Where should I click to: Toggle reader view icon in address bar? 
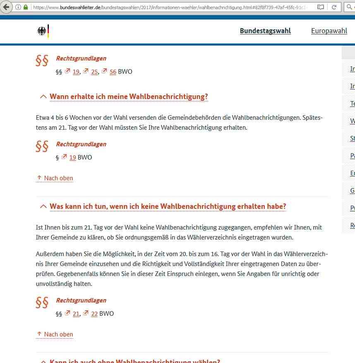tap(320, 7)
